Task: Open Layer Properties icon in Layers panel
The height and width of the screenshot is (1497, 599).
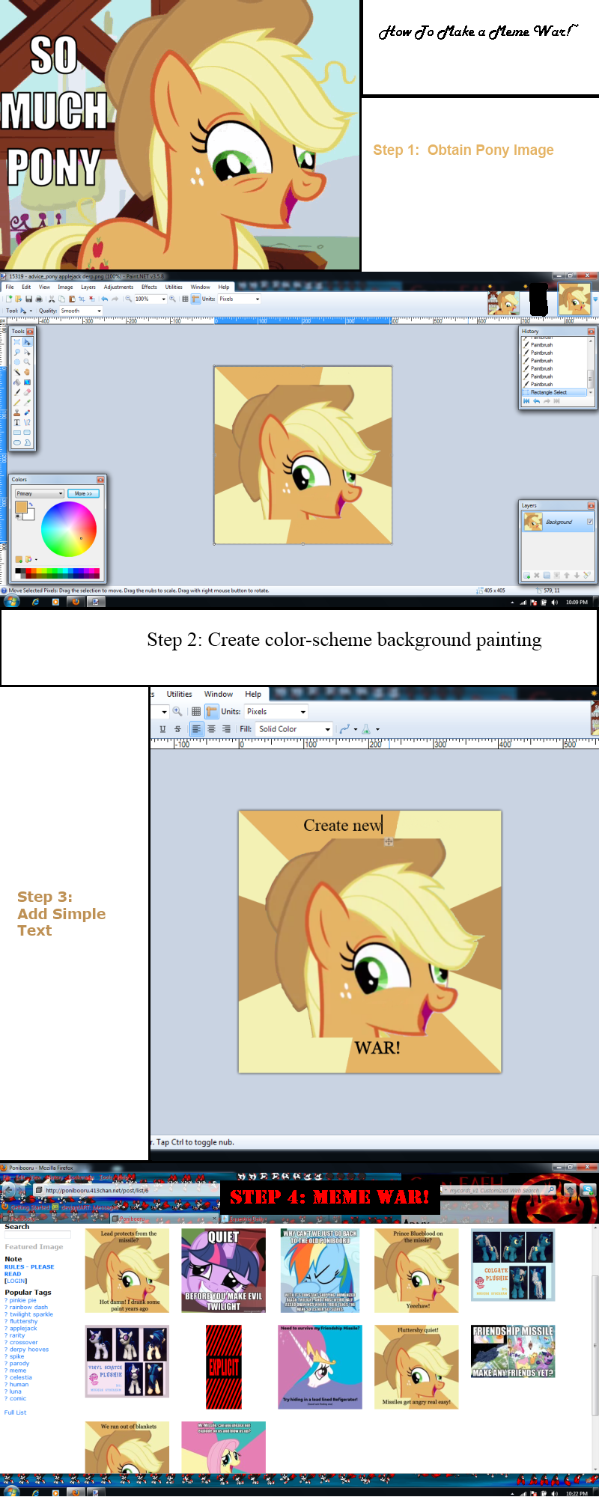Action: coord(586,576)
